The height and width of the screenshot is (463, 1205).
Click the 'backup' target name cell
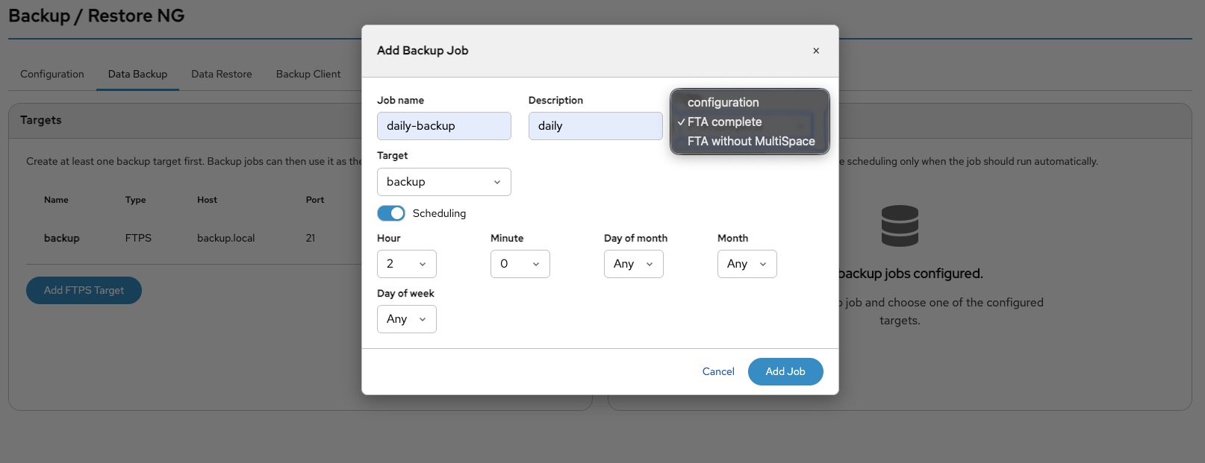point(62,238)
